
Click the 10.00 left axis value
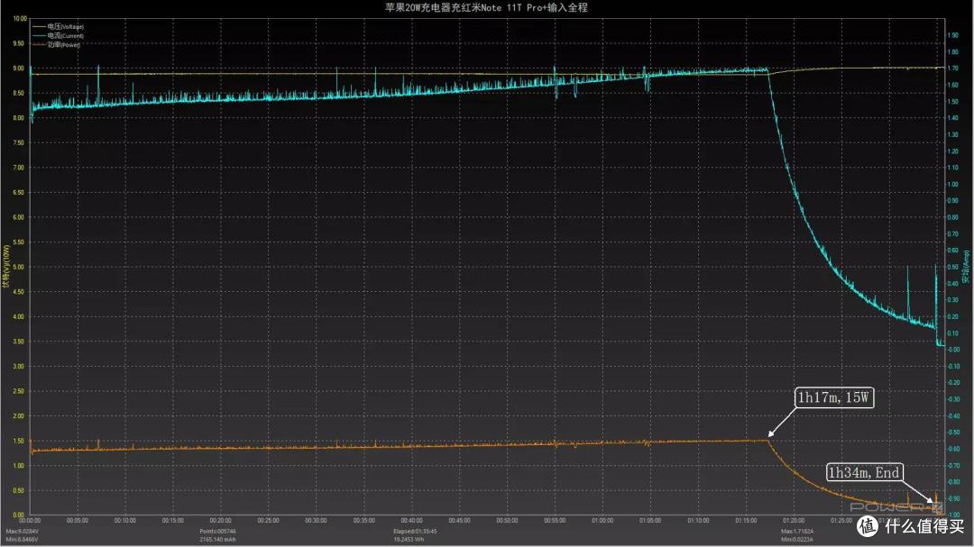pyautogui.click(x=20, y=19)
